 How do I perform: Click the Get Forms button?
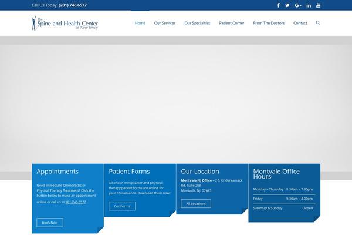click(x=122, y=206)
